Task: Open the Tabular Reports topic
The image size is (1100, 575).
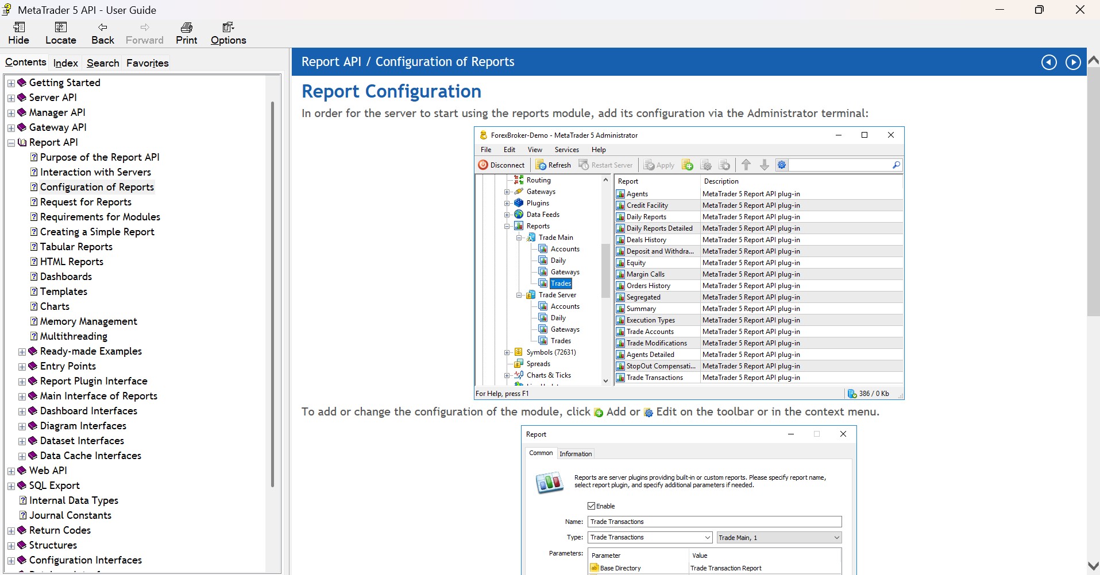Action: (x=76, y=247)
